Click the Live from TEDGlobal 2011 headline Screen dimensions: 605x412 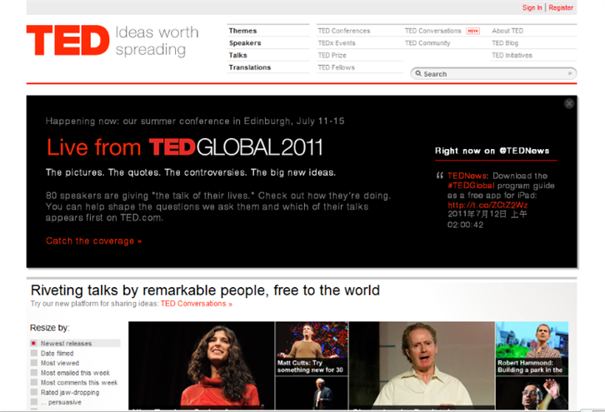184,147
